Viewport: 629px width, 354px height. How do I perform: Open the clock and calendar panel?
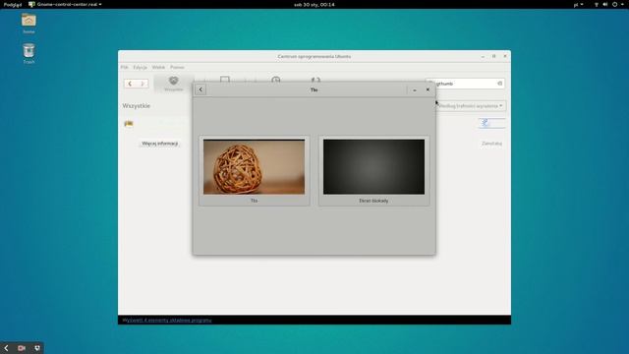[314, 4]
